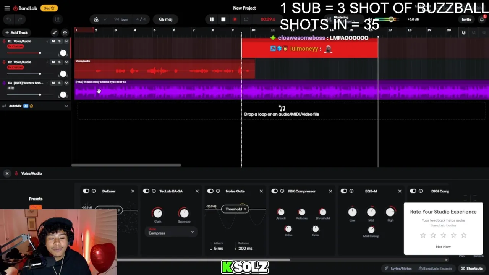The image size is (489, 275).
Task: Toggle the metronome icon
Action: pos(96,19)
